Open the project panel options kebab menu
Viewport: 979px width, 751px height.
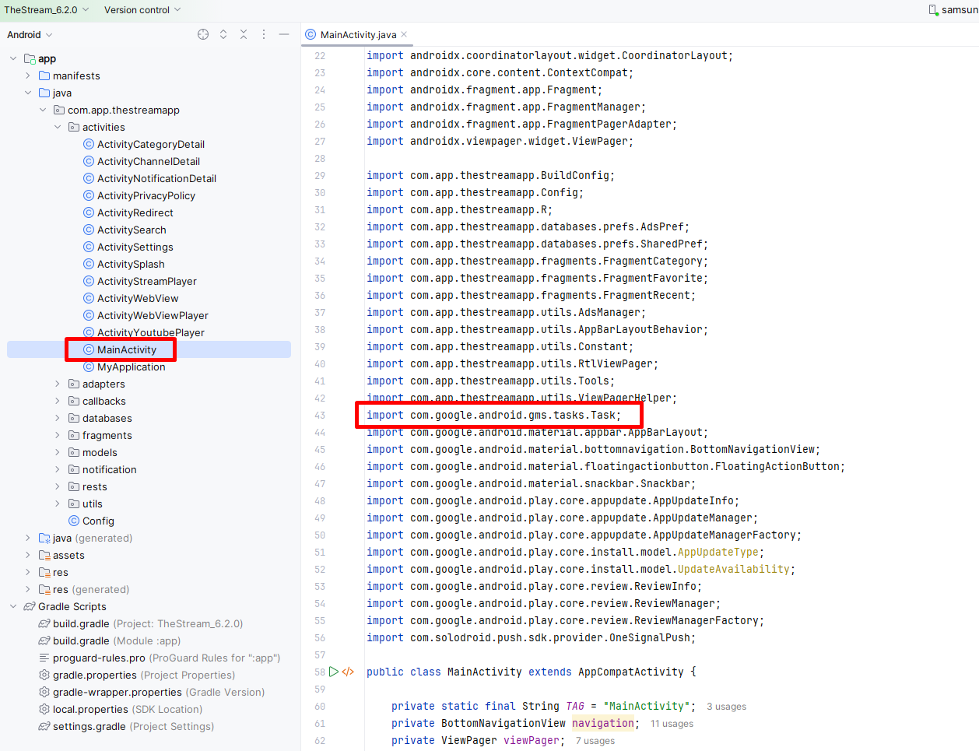tap(264, 34)
